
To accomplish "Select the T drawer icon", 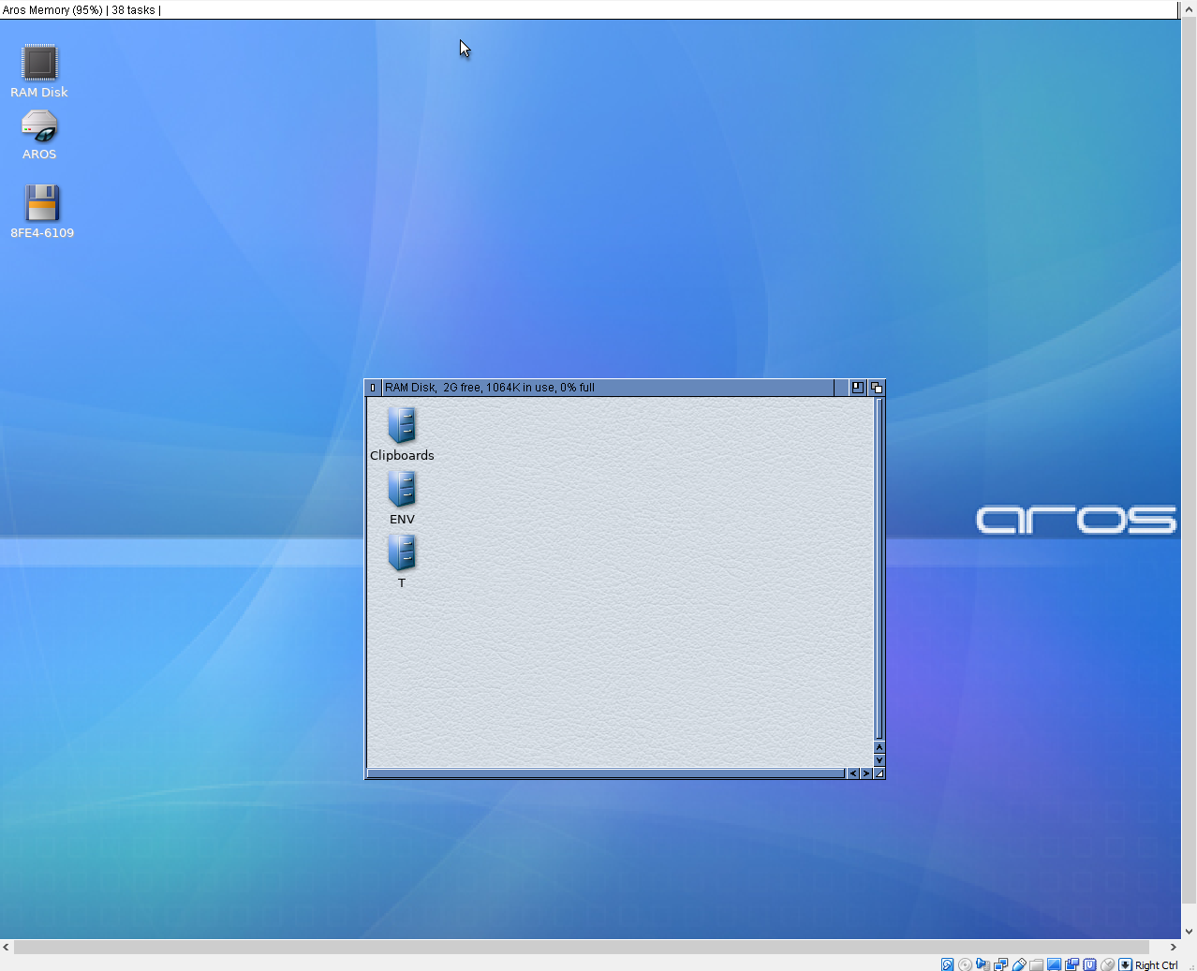I will 402,561.
